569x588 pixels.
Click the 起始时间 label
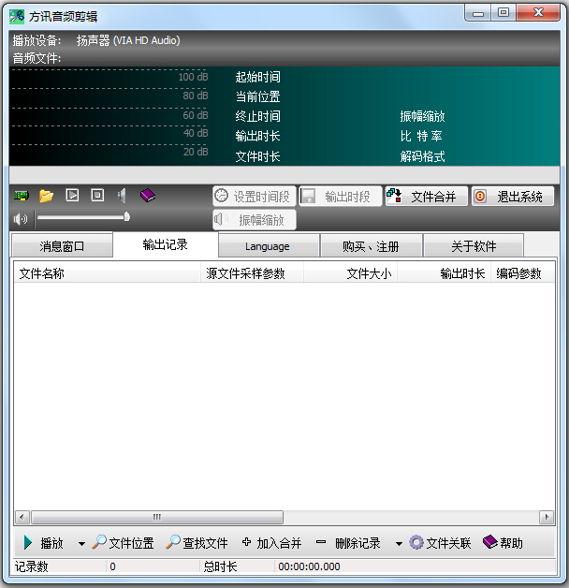[x=258, y=77]
